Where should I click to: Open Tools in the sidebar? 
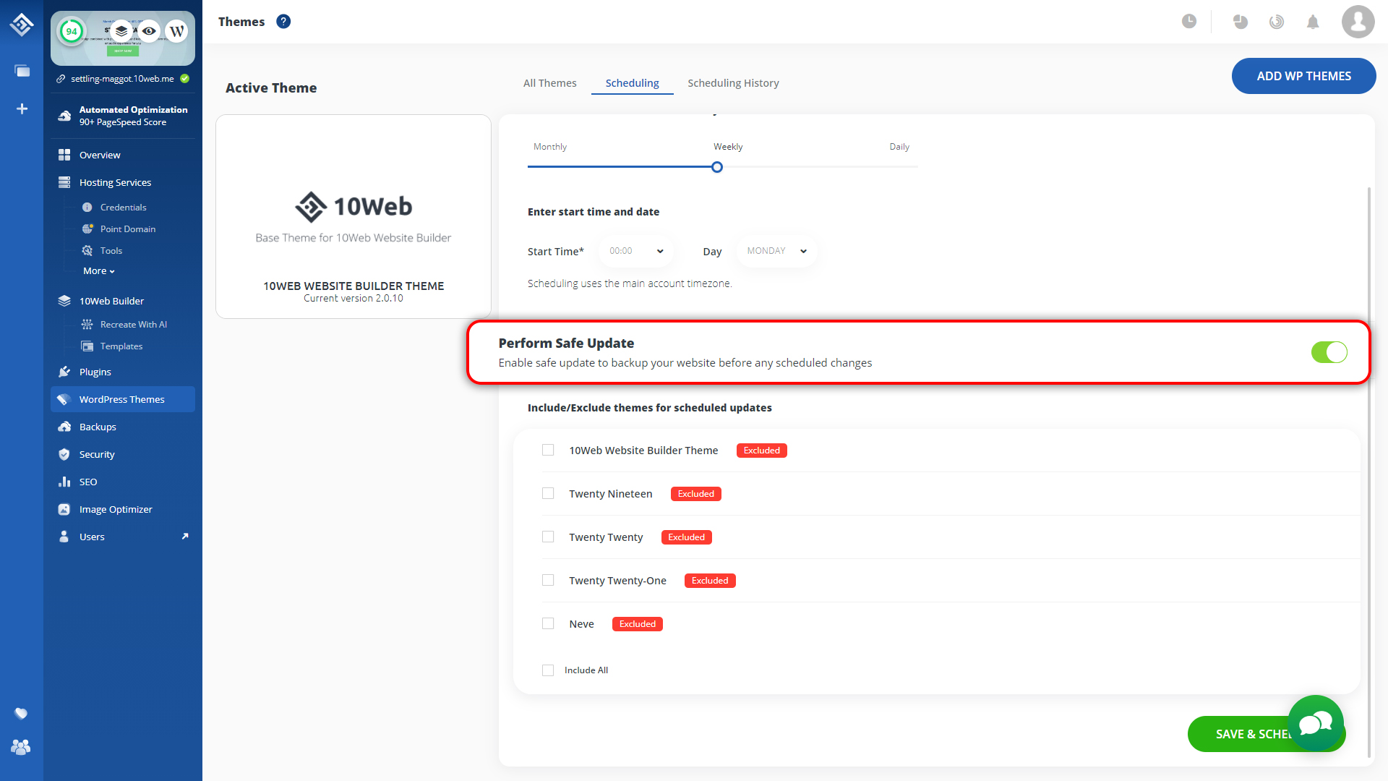(x=111, y=251)
